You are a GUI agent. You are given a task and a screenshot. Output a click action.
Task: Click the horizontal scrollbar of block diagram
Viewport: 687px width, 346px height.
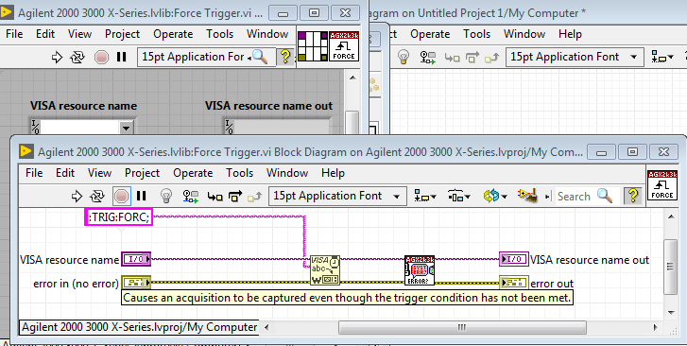(x=462, y=327)
